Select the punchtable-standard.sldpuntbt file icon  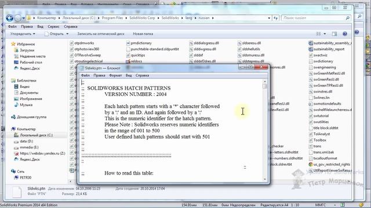pos(128,49)
